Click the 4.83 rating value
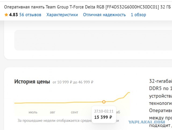The width and height of the screenshot is (172, 130). (13, 15)
